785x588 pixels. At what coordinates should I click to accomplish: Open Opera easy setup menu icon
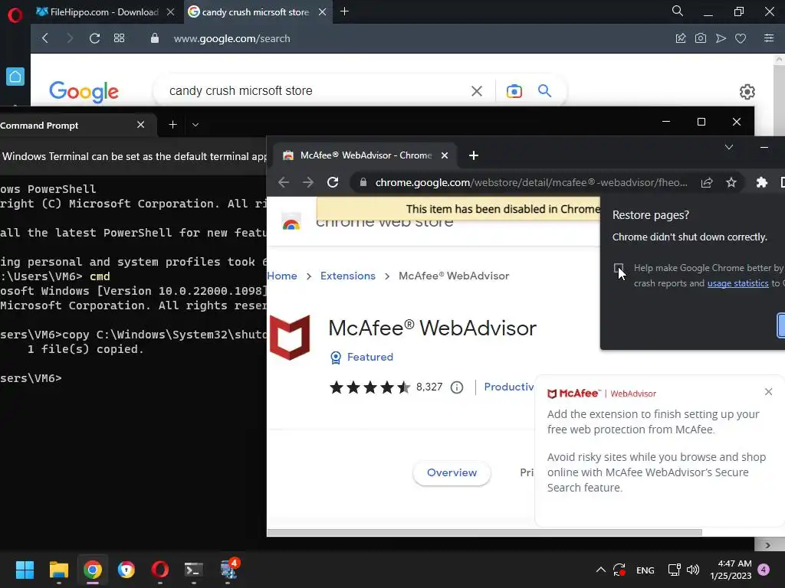tap(769, 38)
